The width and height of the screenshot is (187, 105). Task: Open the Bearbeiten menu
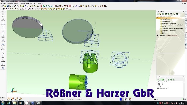pos(10,3)
